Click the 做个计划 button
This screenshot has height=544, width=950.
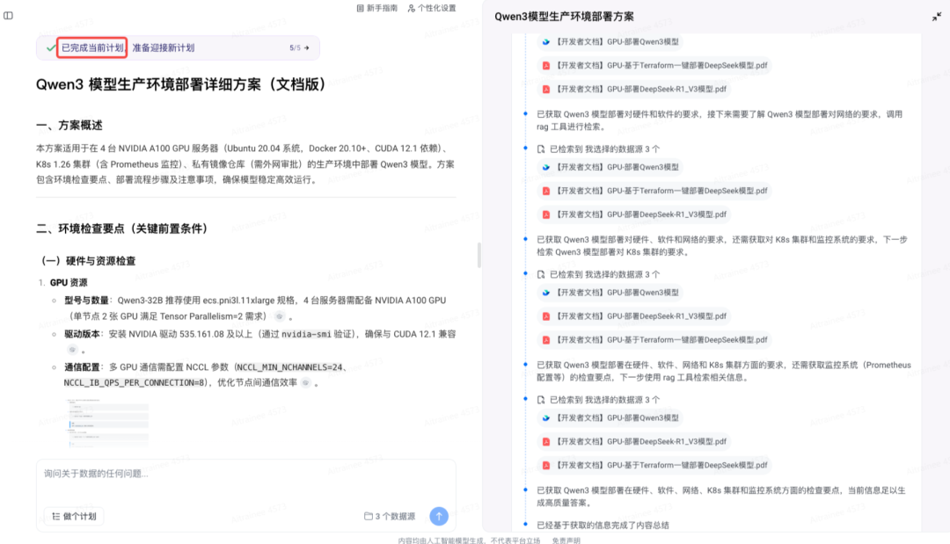coord(74,516)
